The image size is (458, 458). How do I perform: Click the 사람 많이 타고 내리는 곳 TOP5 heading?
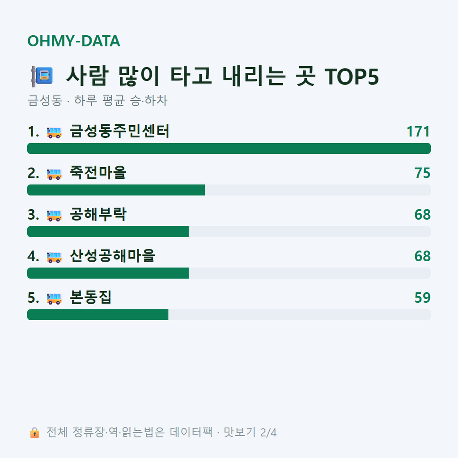[x=223, y=76]
